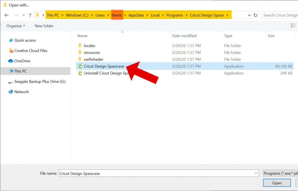Select 'Uninstall Cricut Design Space' file
The image size is (298, 191).
click(107, 73)
